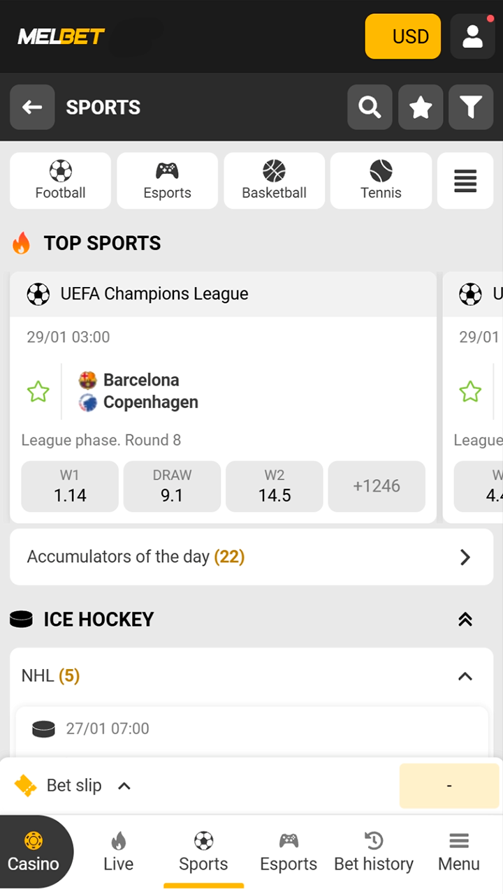Click the USD balance button
Screen dimensions: 503x894
coord(403,36)
